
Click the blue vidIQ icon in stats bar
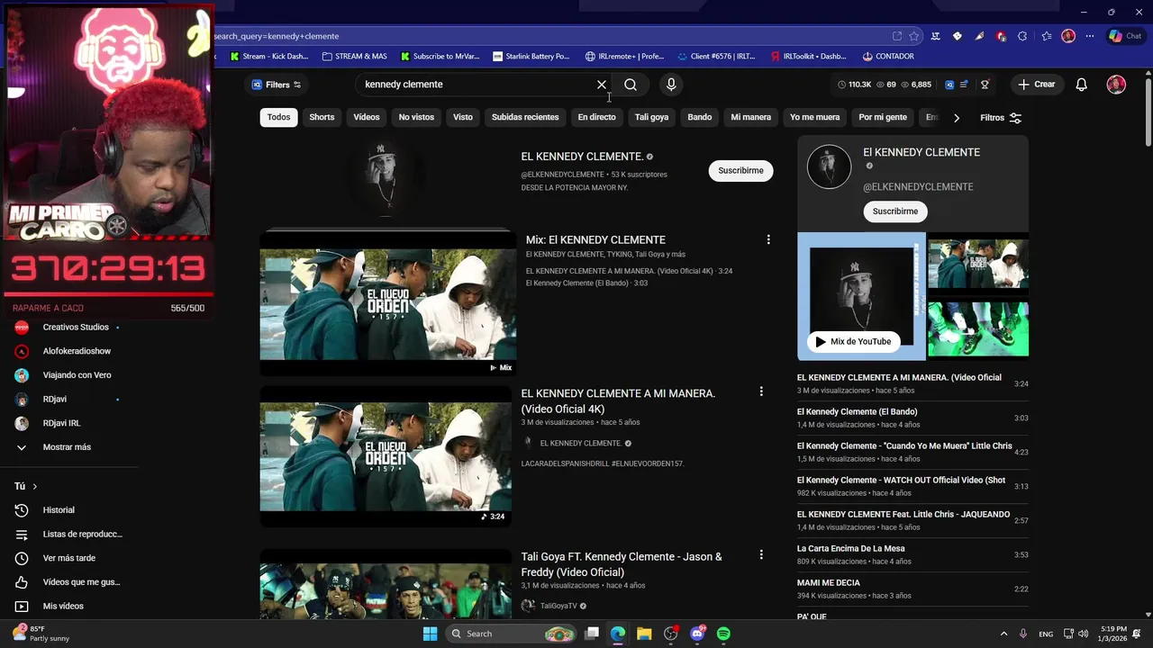tap(949, 85)
